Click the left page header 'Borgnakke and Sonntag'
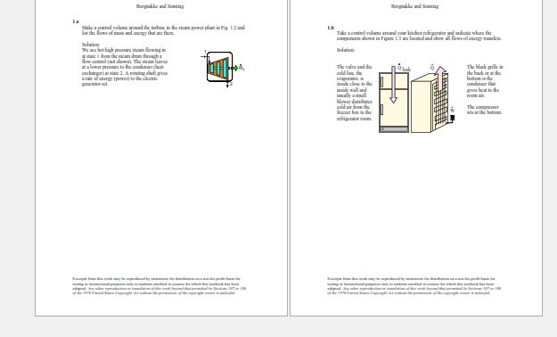 click(160, 6)
